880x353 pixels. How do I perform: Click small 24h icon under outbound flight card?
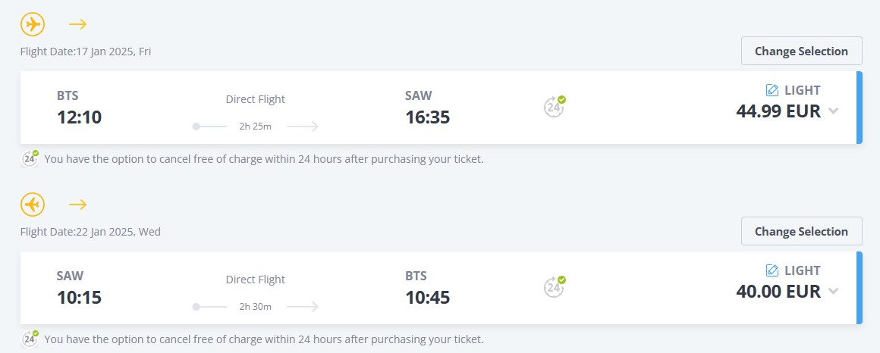[30, 159]
